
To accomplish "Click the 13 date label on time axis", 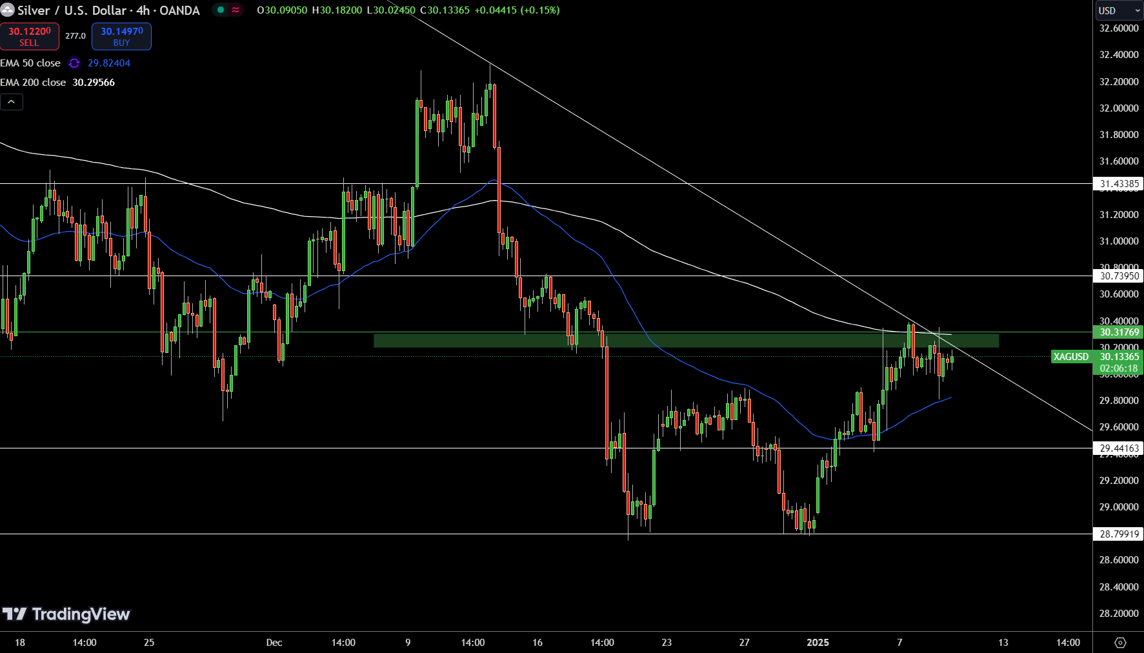I will [x=1003, y=643].
